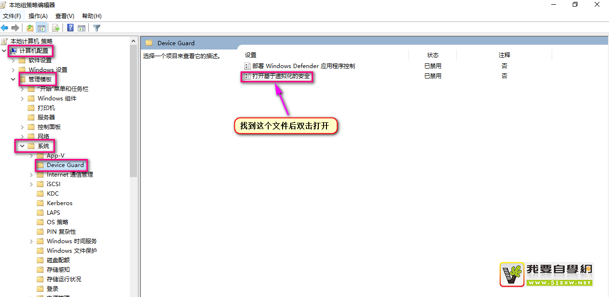The image size is (609, 297).
Task: Expand the Windows 设置 node
Action: [x=13, y=70]
